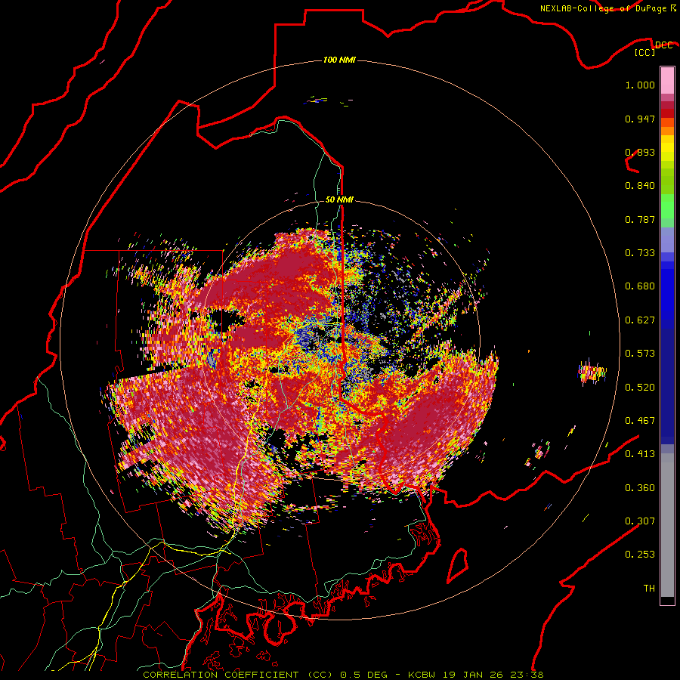Click the 0.840 color scale label
The height and width of the screenshot is (680, 680).
pos(640,186)
